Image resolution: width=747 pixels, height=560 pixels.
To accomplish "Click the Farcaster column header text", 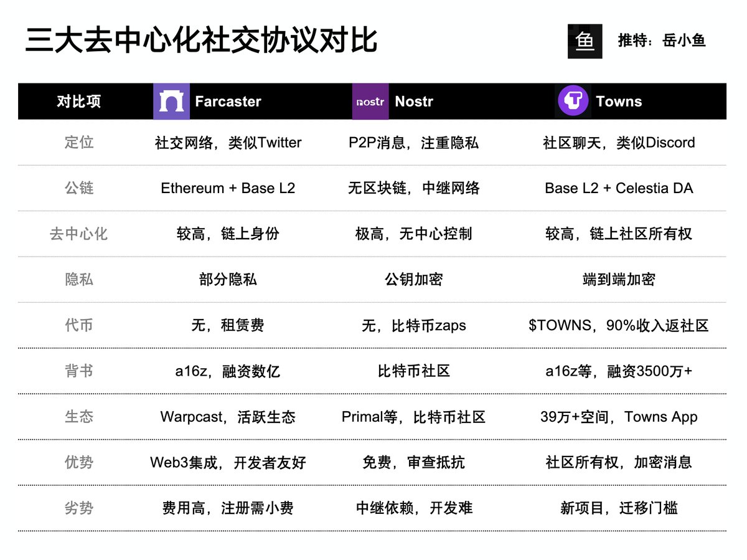I will tap(228, 102).
